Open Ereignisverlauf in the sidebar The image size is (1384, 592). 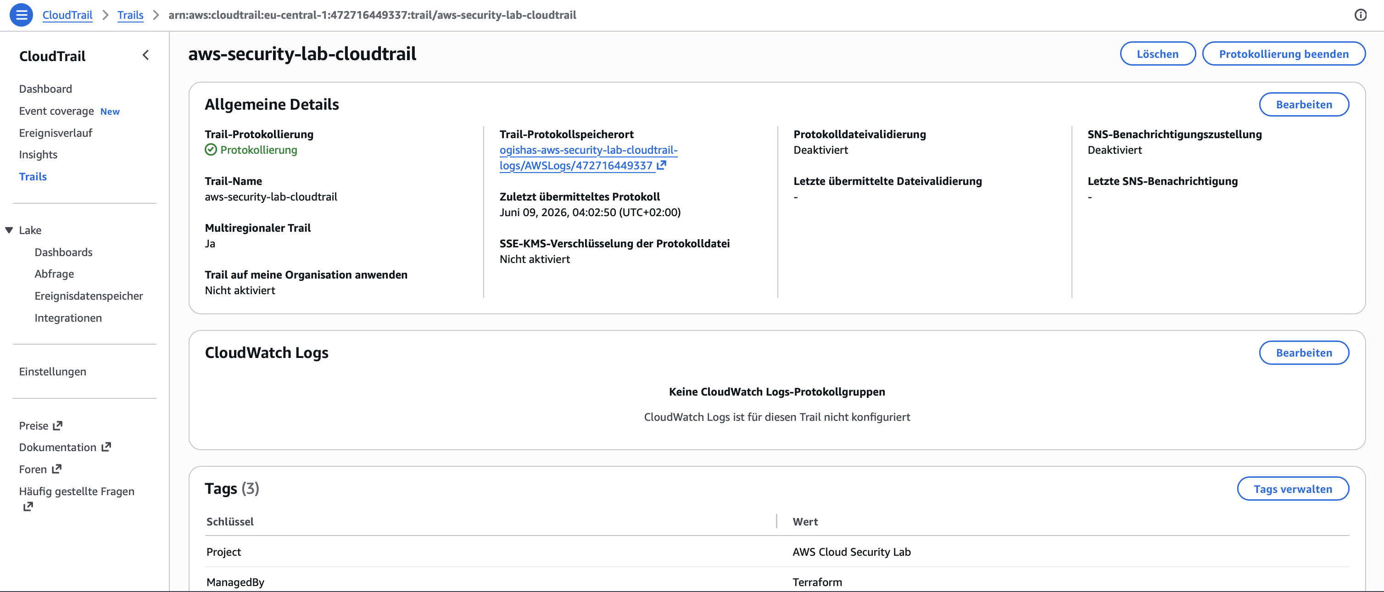point(56,133)
